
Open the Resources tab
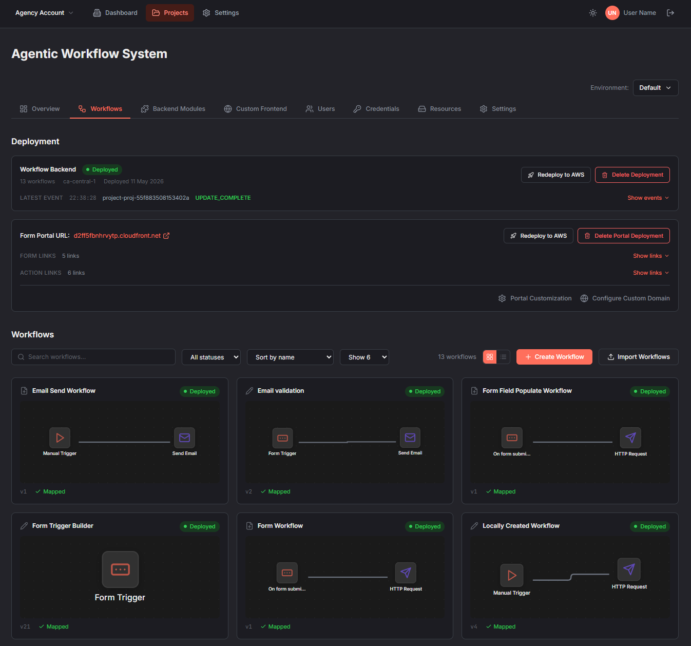click(x=439, y=109)
